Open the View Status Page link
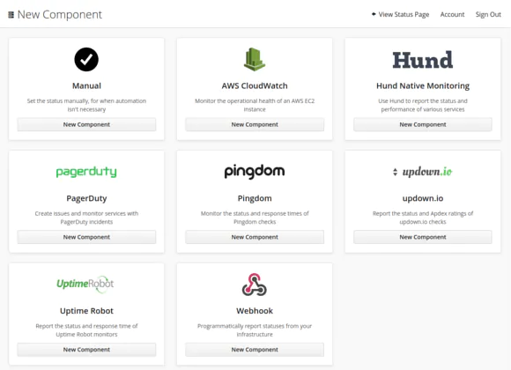Screen dimensions: 511x370 (404, 14)
